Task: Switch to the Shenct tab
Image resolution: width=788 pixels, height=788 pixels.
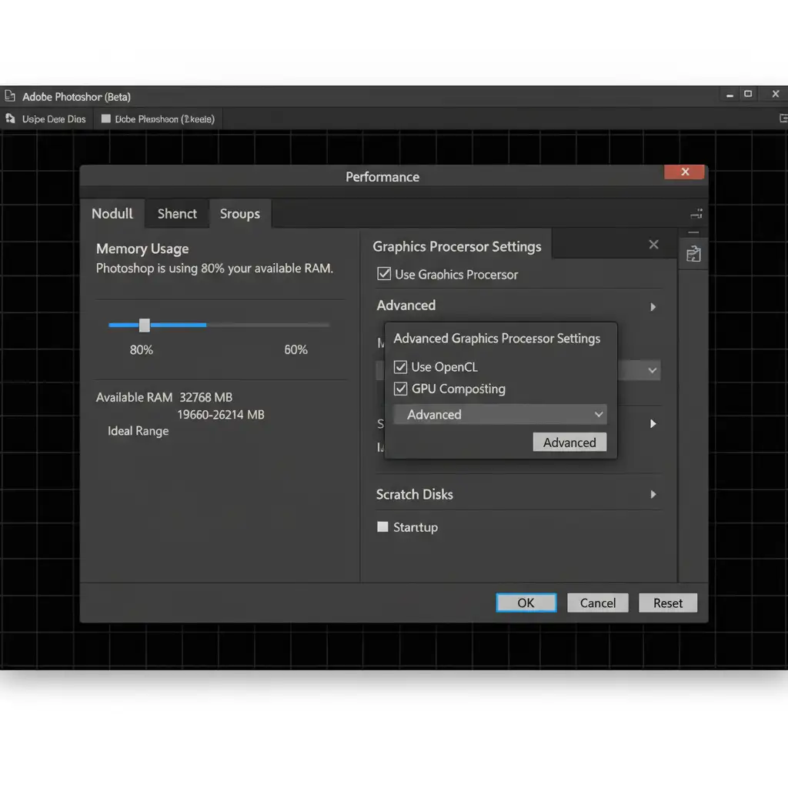Action: [x=177, y=214]
